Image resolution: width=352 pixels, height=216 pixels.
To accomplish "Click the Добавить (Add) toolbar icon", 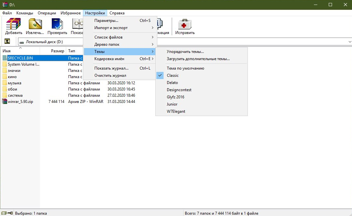I will point(13,24).
